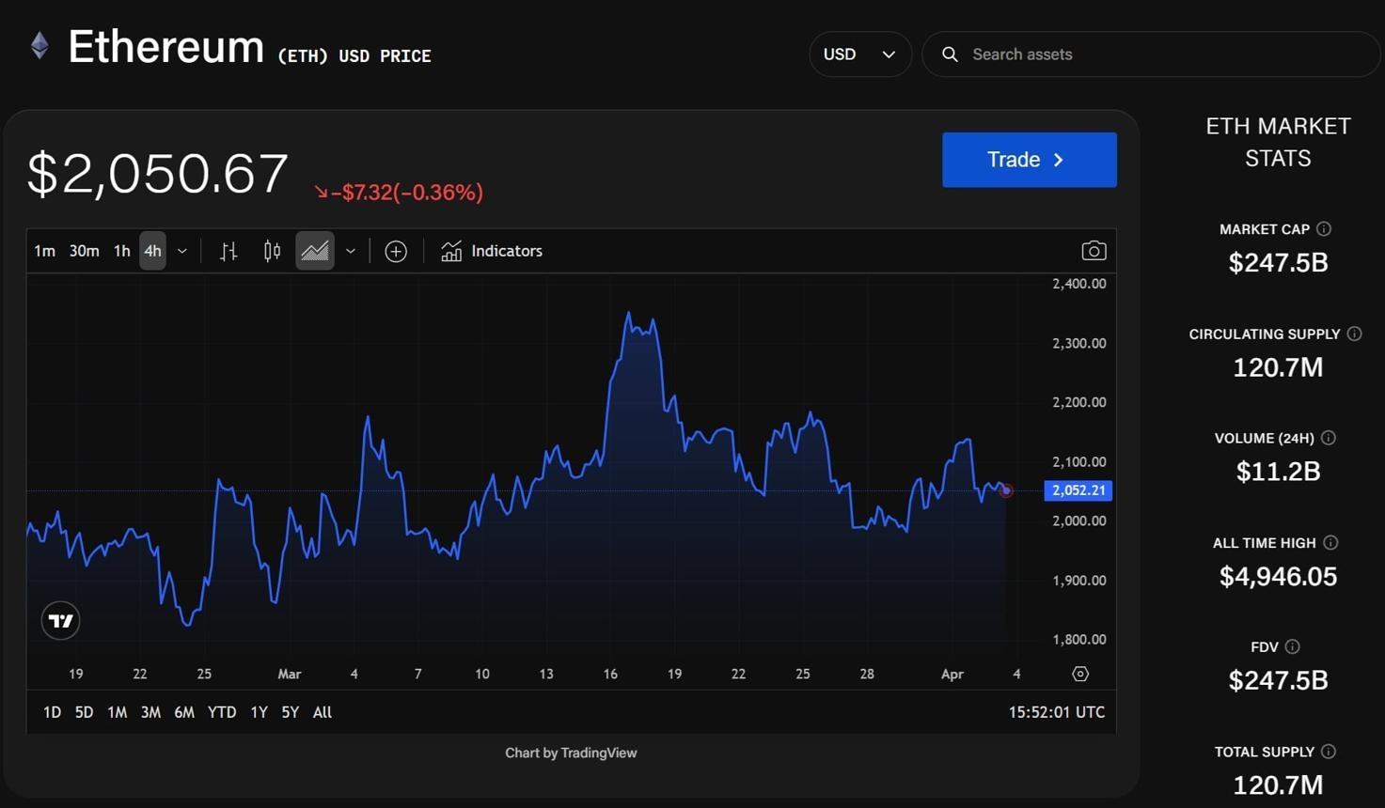Switch chart interval to 30m

[x=84, y=251]
